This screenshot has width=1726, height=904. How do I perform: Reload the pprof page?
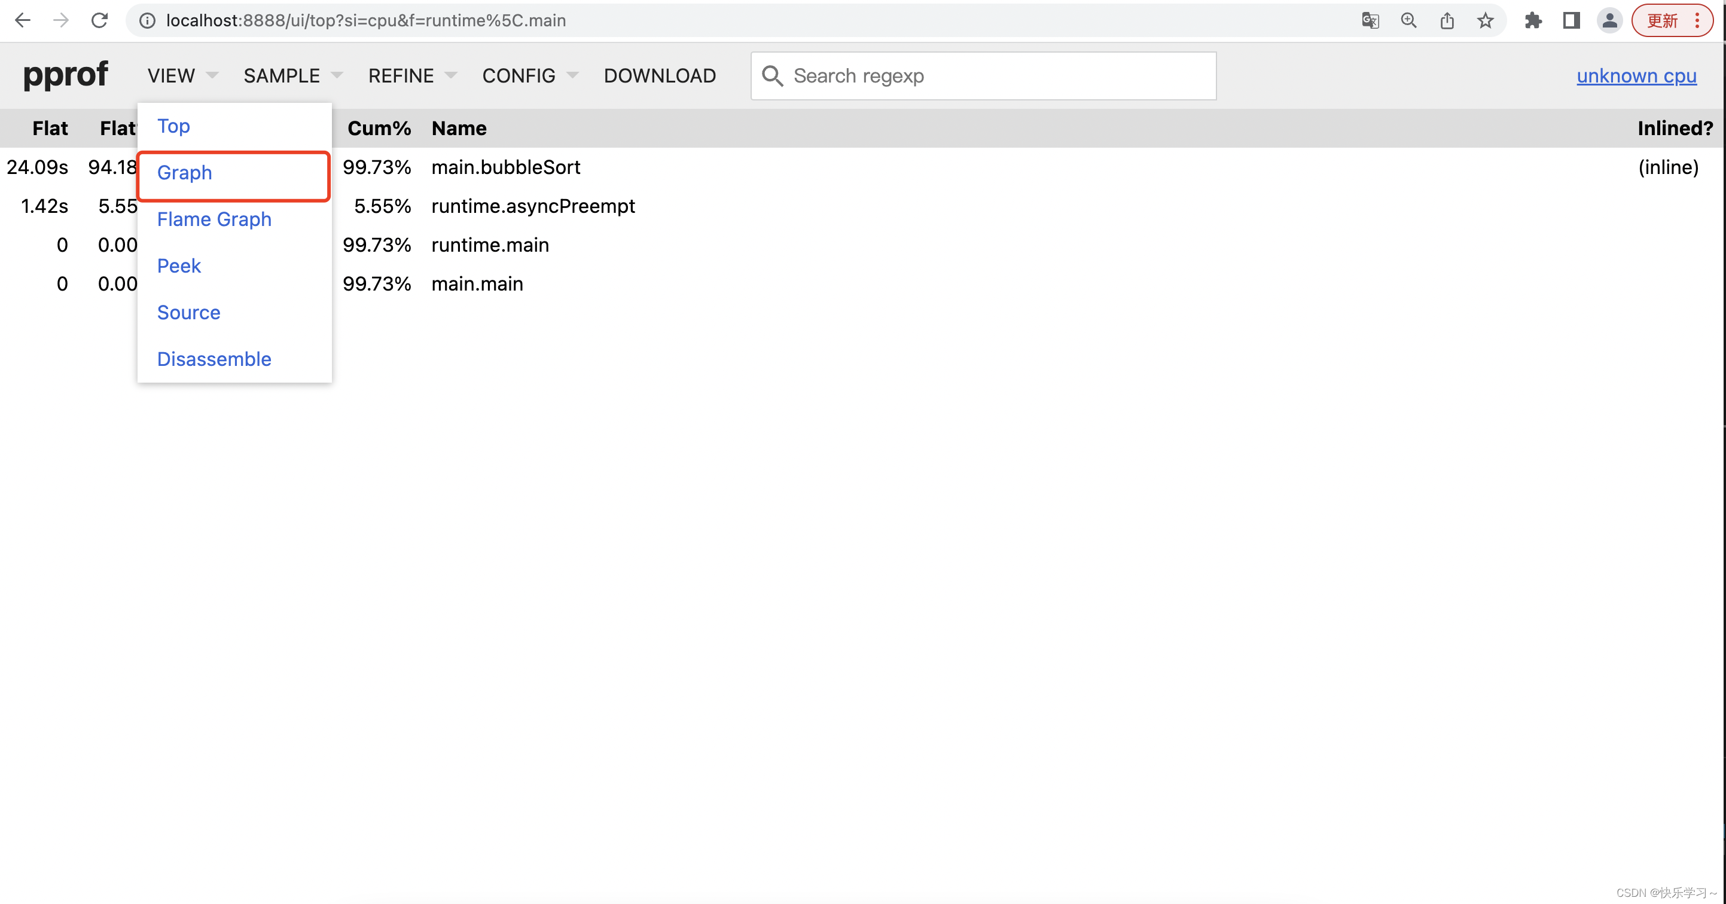[x=99, y=21]
